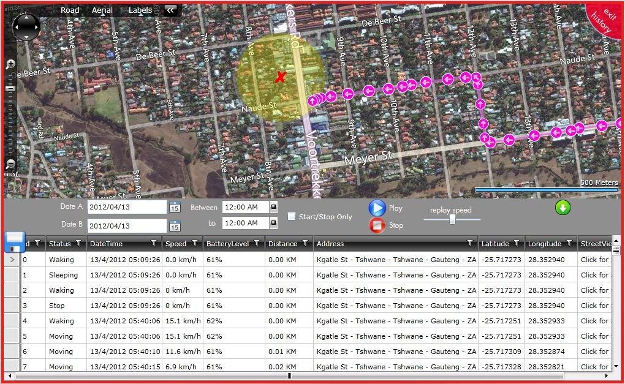The width and height of the screenshot is (625, 384).
Task: Click the replay speed slider handle
Action: (452, 219)
